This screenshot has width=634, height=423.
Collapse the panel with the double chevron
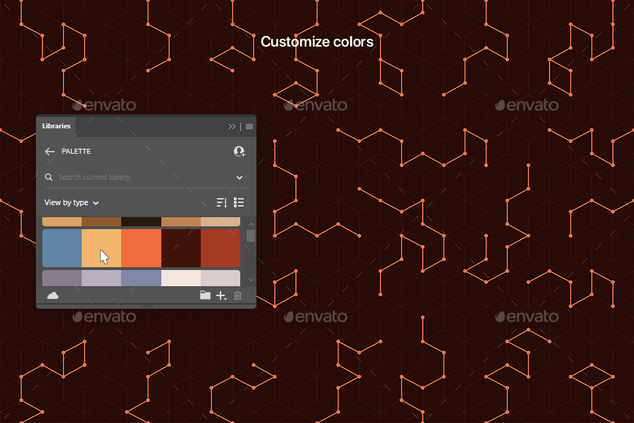[x=231, y=127]
